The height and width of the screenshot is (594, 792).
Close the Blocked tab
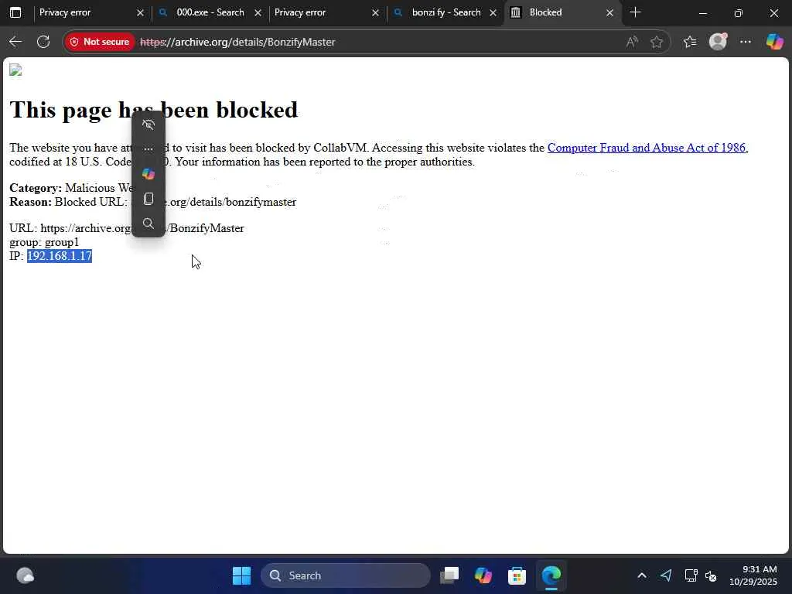609,12
